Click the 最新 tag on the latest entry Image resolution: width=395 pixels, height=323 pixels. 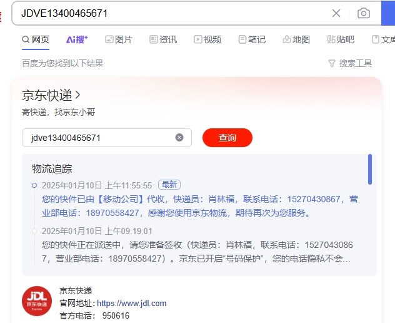[169, 185]
